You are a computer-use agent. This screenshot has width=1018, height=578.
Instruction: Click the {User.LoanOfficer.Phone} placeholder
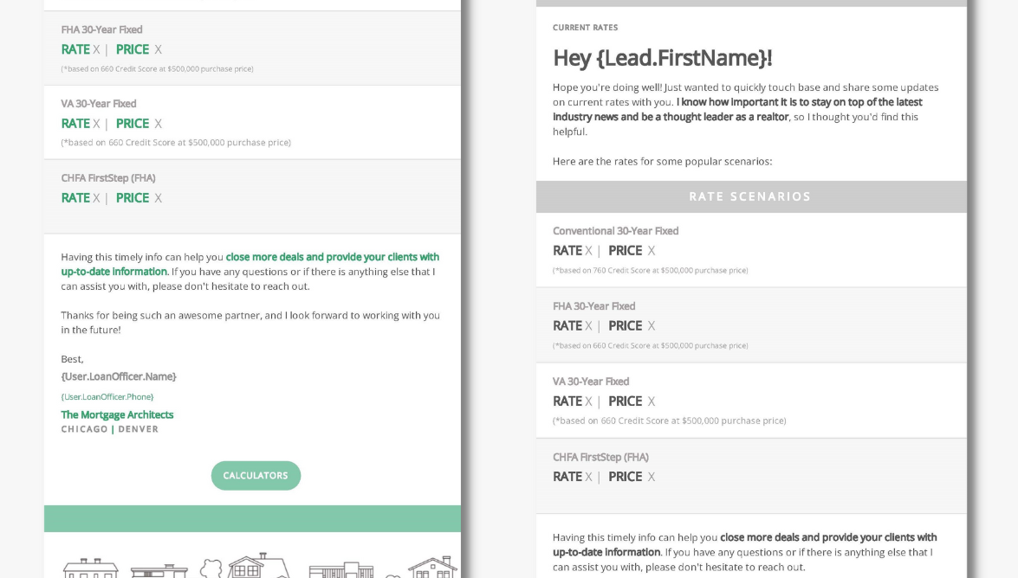click(x=107, y=396)
